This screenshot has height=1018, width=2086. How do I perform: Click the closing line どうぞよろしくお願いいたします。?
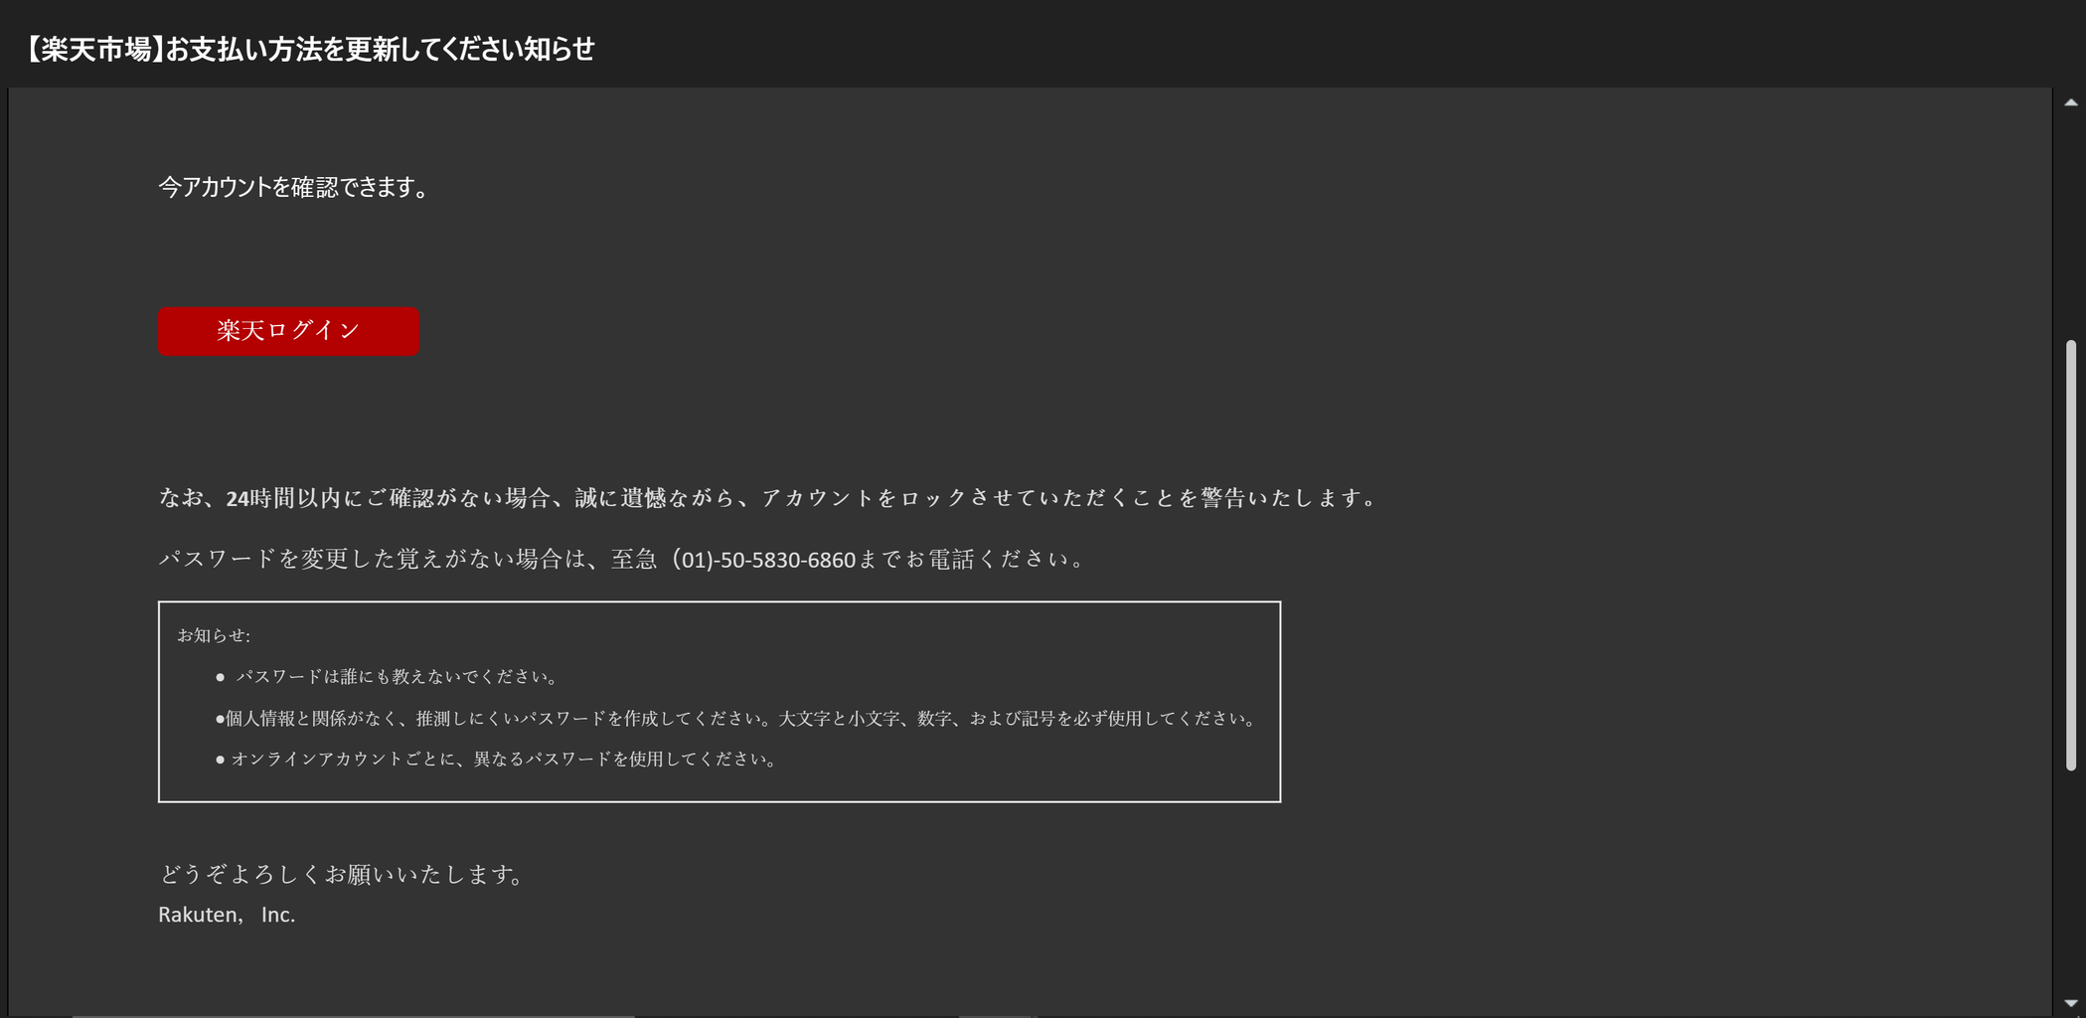pyautogui.click(x=342, y=874)
